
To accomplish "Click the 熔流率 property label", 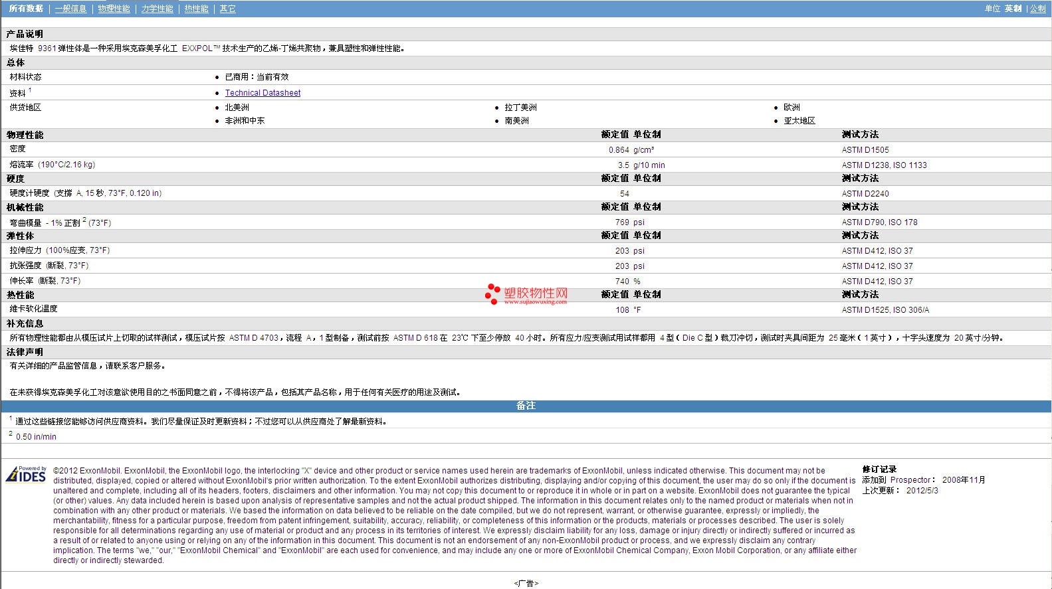I will tap(52, 165).
